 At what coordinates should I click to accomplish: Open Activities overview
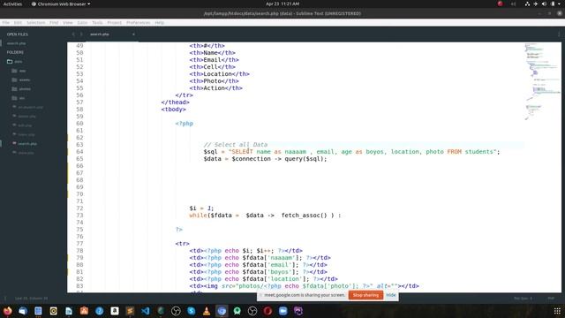point(12,4)
